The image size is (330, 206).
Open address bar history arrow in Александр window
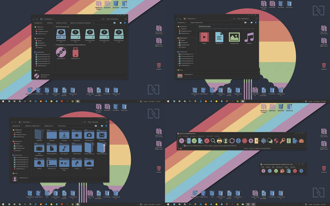click(82, 122)
